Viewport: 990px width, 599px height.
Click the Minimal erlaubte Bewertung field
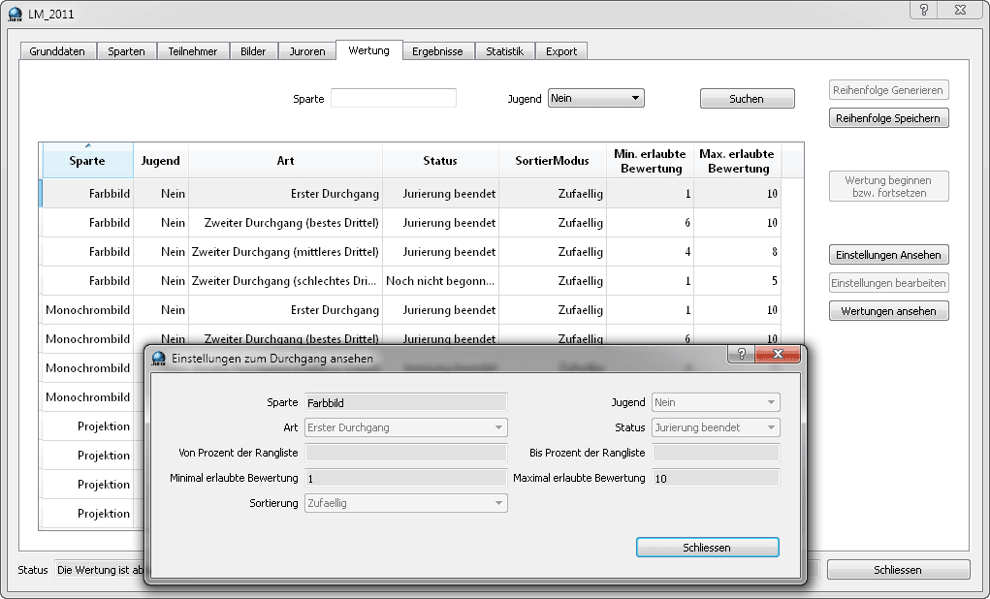tap(406, 478)
